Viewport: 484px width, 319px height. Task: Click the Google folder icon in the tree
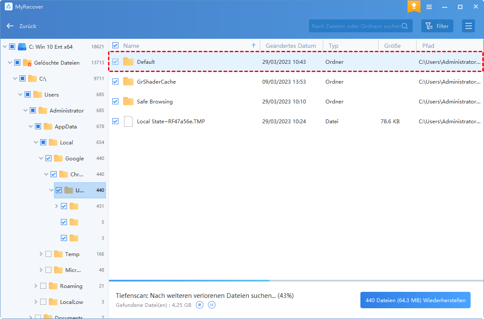[58, 158]
